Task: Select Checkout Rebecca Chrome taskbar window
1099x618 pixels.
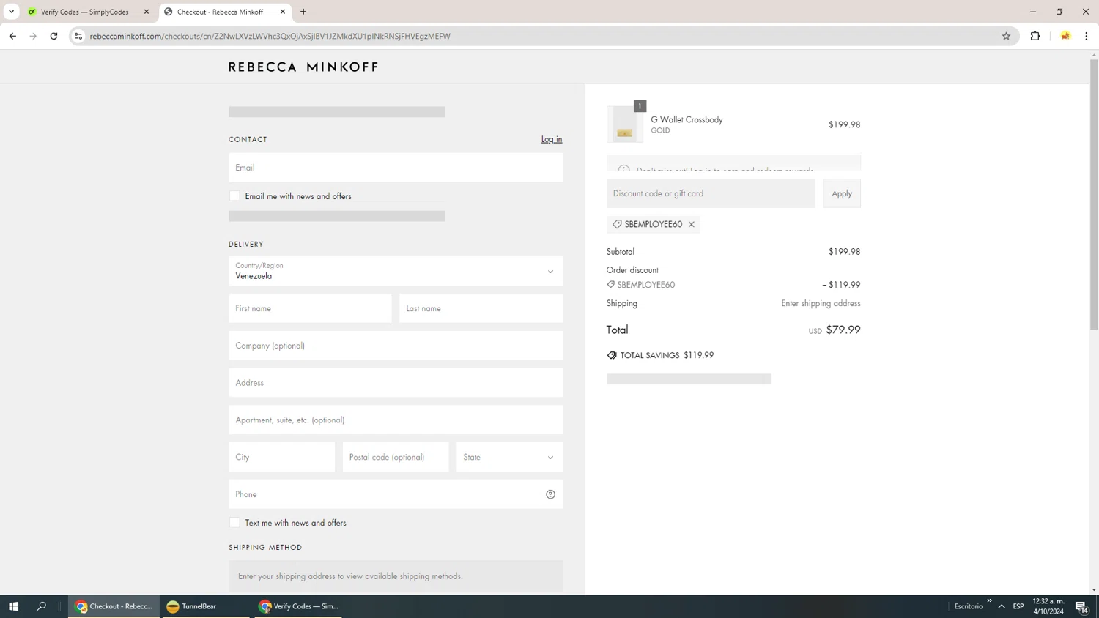Action: point(114,606)
